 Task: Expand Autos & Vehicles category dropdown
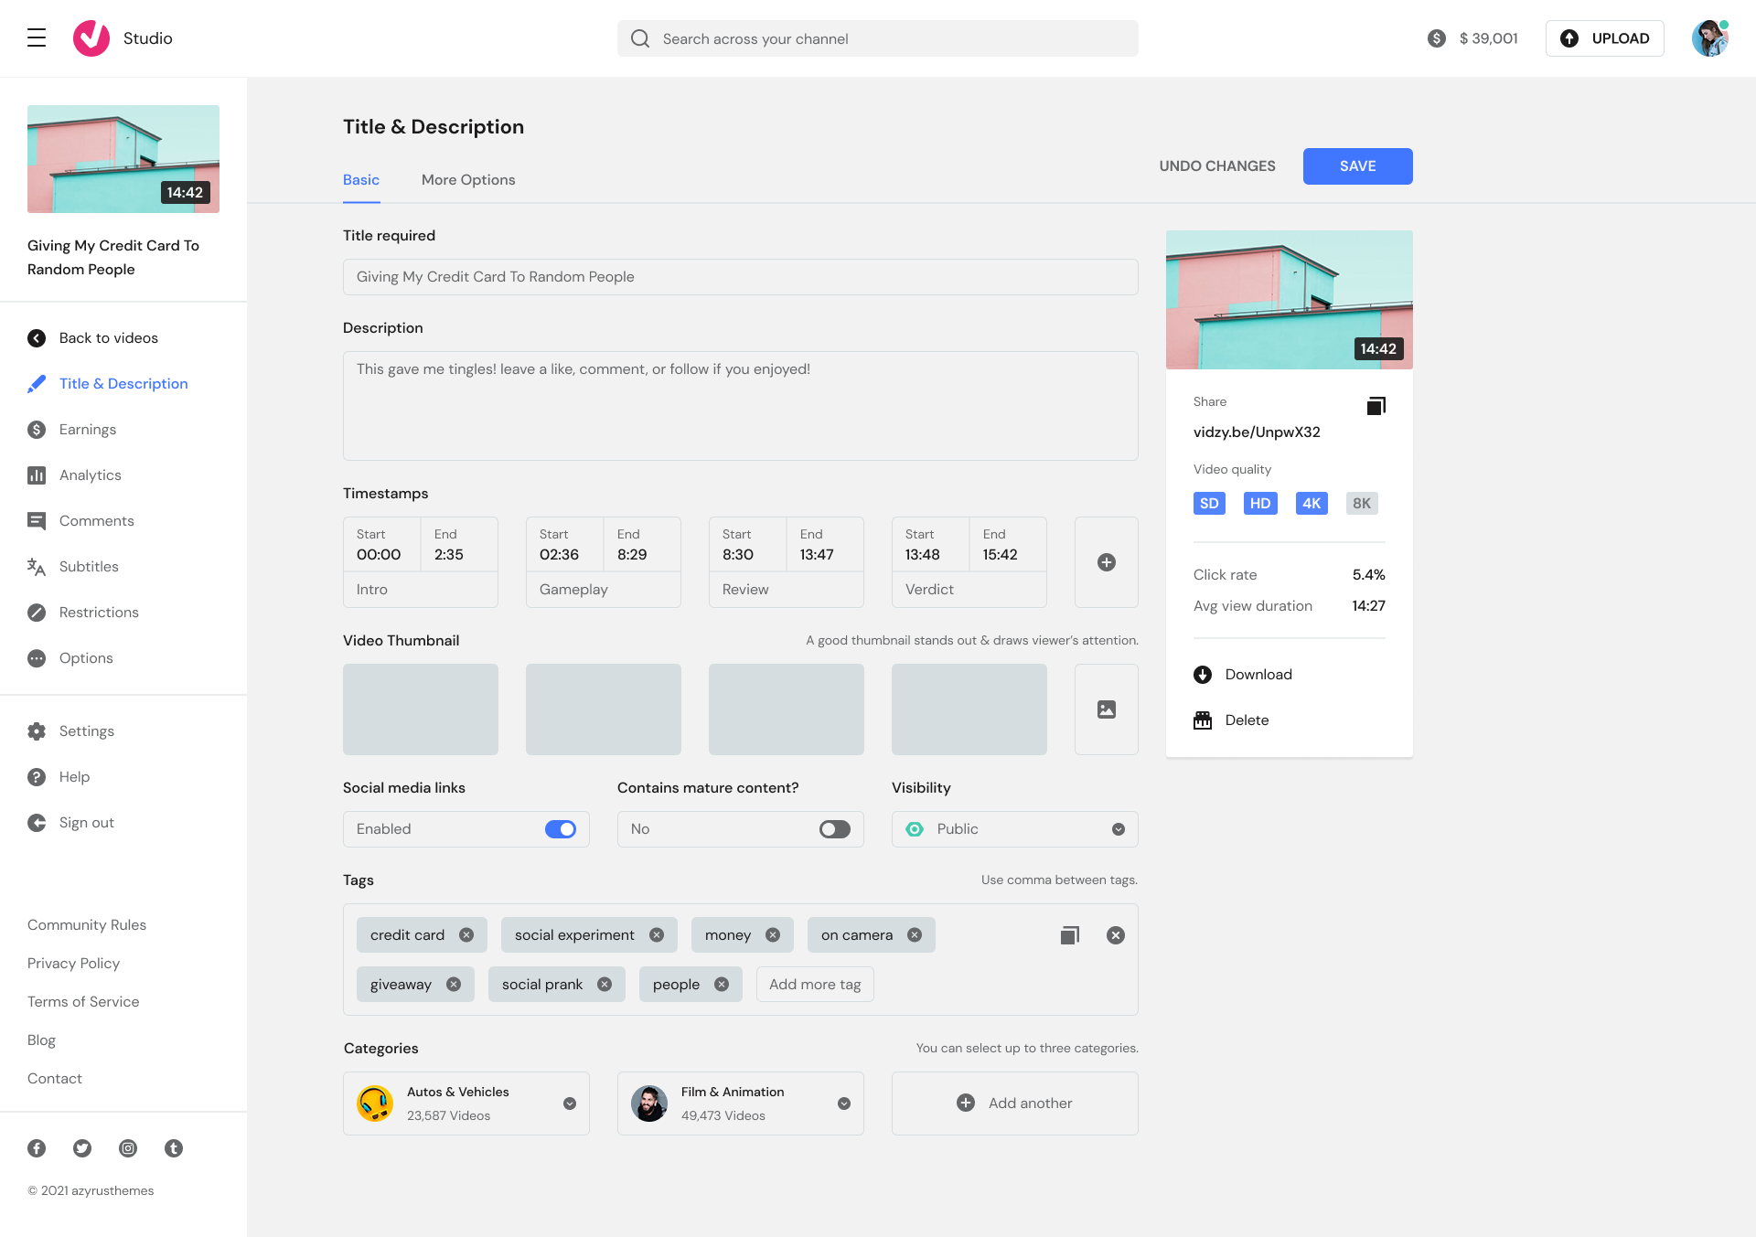[x=570, y=1104]
